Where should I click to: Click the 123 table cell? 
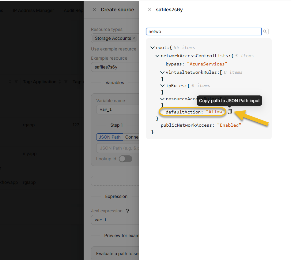point(76,125)
